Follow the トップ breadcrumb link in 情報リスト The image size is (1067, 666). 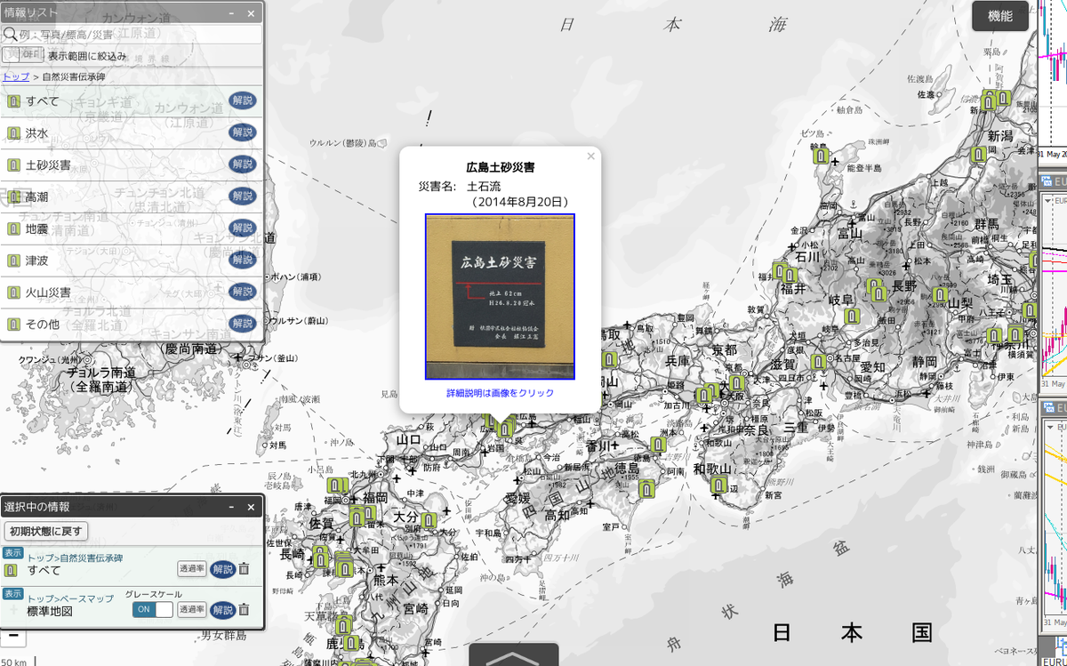(16, 77)
